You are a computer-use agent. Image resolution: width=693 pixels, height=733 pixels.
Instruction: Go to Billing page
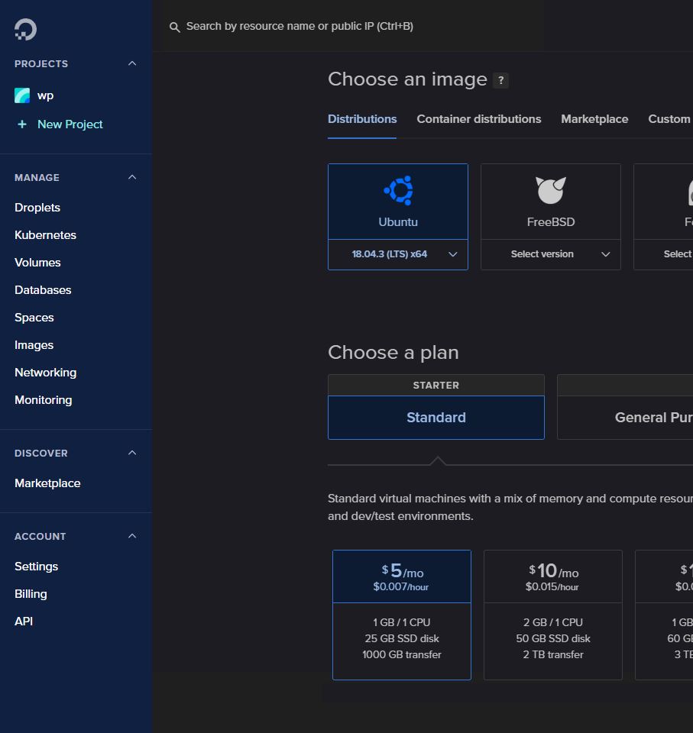tap(31, 594)
